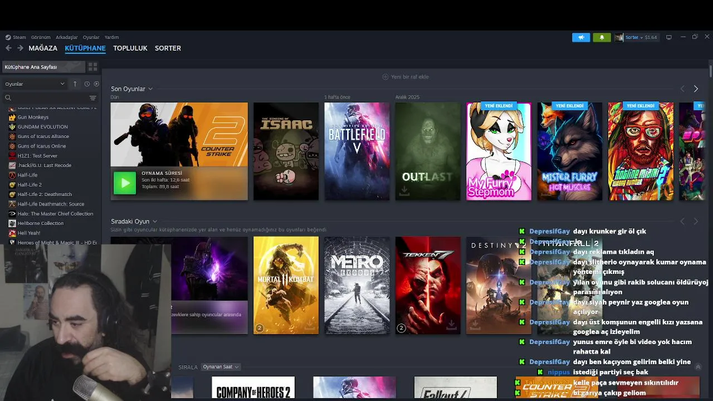Viewport: 713px width, 401px height.
Task: Select Tekken 7 cover
Action: pyautogui.click(x=428, y=285)
